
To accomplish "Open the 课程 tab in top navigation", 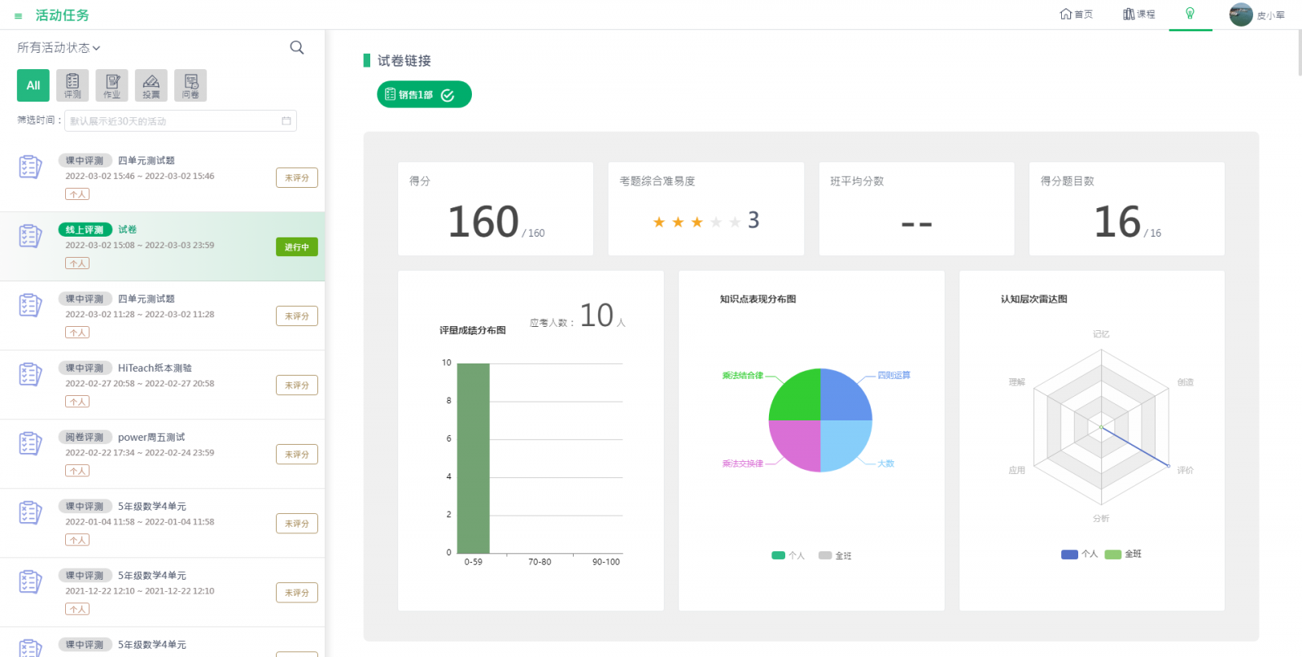I will (x=1138, y=14).
